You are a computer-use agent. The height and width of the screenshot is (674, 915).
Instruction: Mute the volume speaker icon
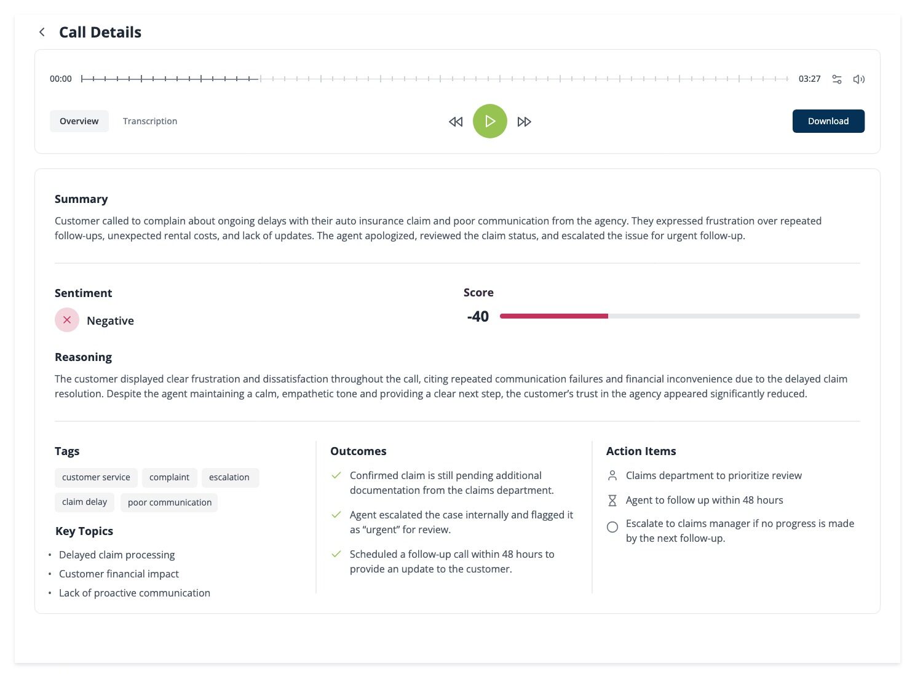coord(859,79)
